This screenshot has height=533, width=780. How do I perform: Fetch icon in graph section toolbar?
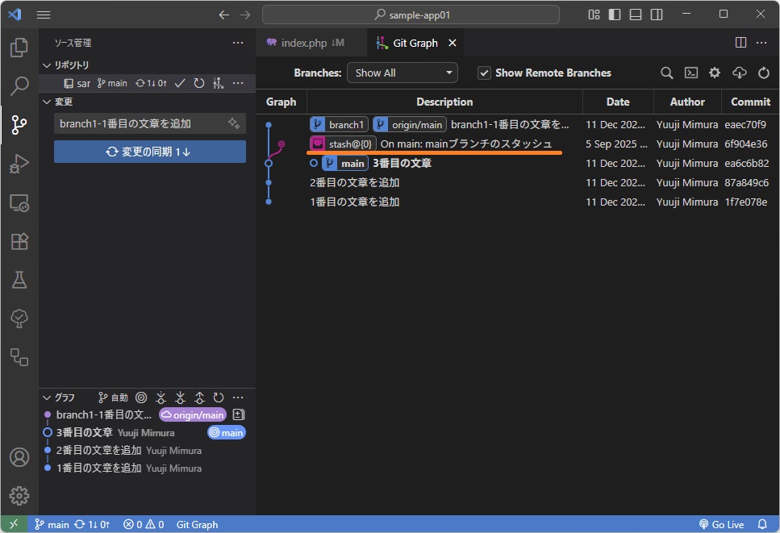tap(161, 398)
